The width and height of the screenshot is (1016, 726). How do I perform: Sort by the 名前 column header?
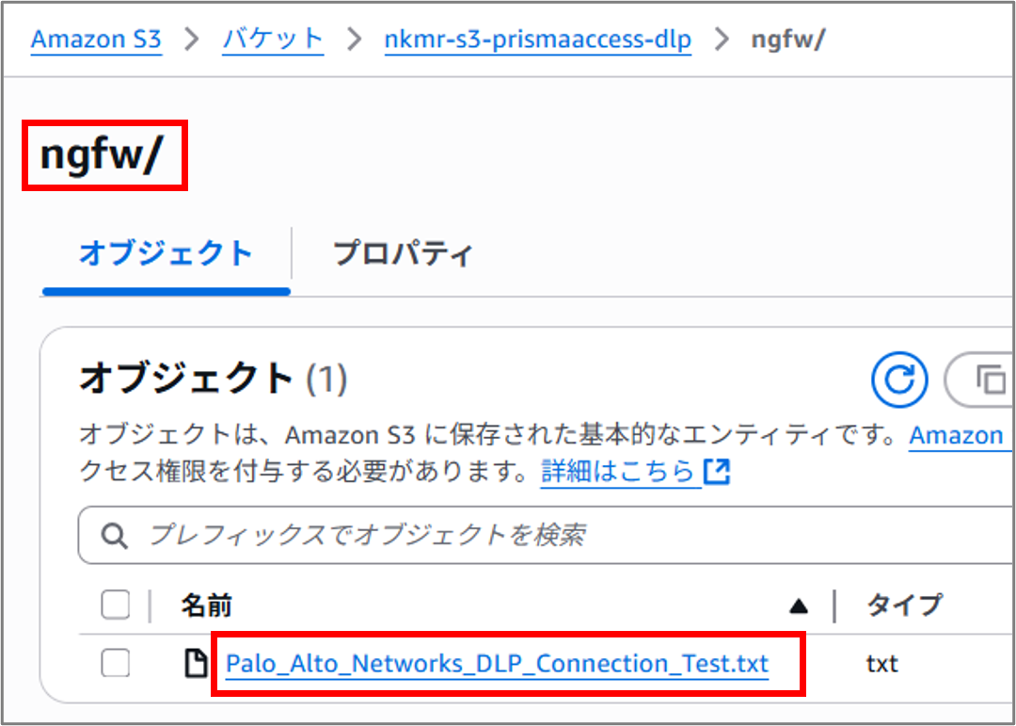[207, 605]
